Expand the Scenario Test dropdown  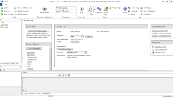(82, 37)
